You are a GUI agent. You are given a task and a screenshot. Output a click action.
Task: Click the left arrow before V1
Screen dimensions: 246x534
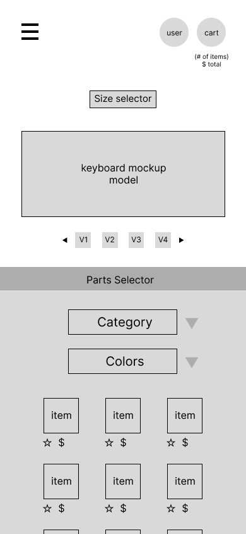pos(65,240)
